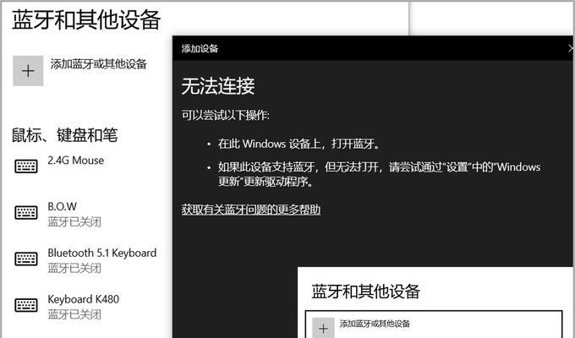This screenshot has width=575, height=338.
Task: Click the plus icon to add a Bluetooth device
Action: (x=28, y=71)
